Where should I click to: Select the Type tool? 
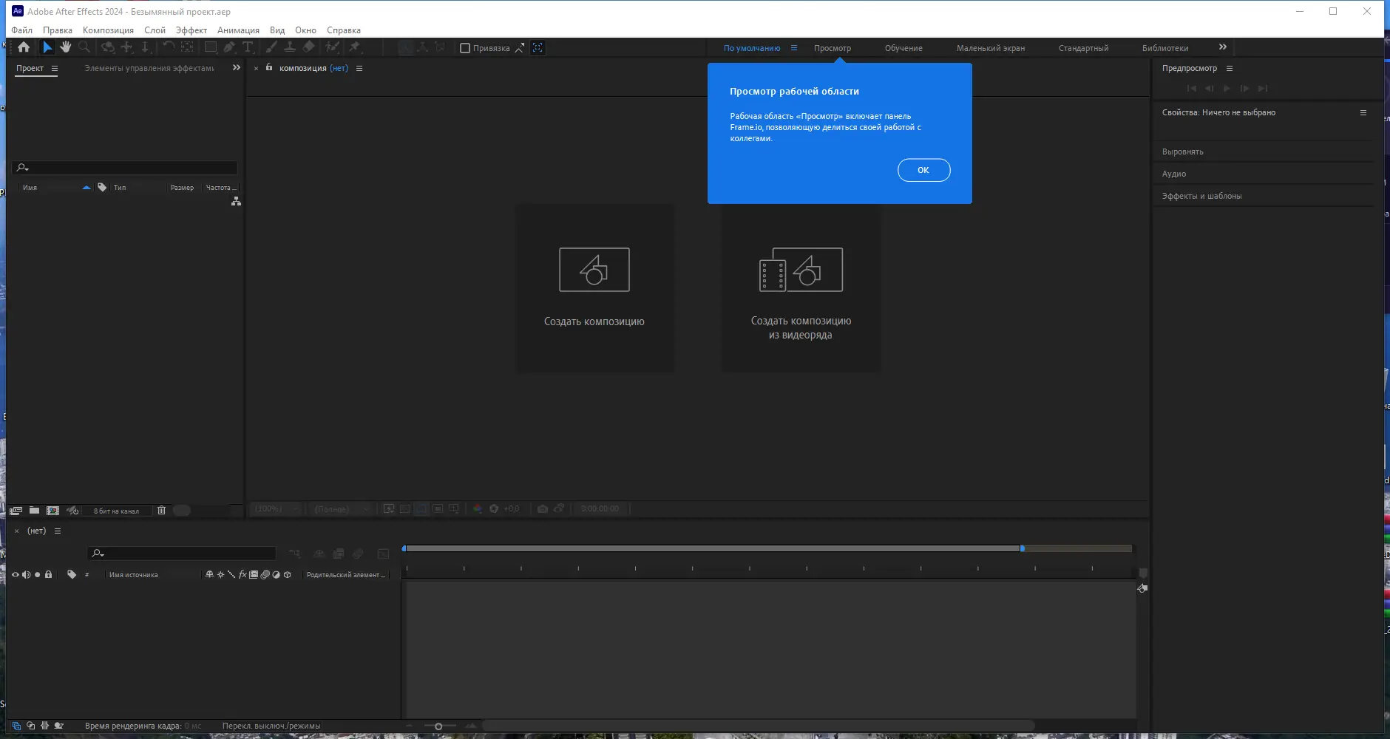coord(248,47)
